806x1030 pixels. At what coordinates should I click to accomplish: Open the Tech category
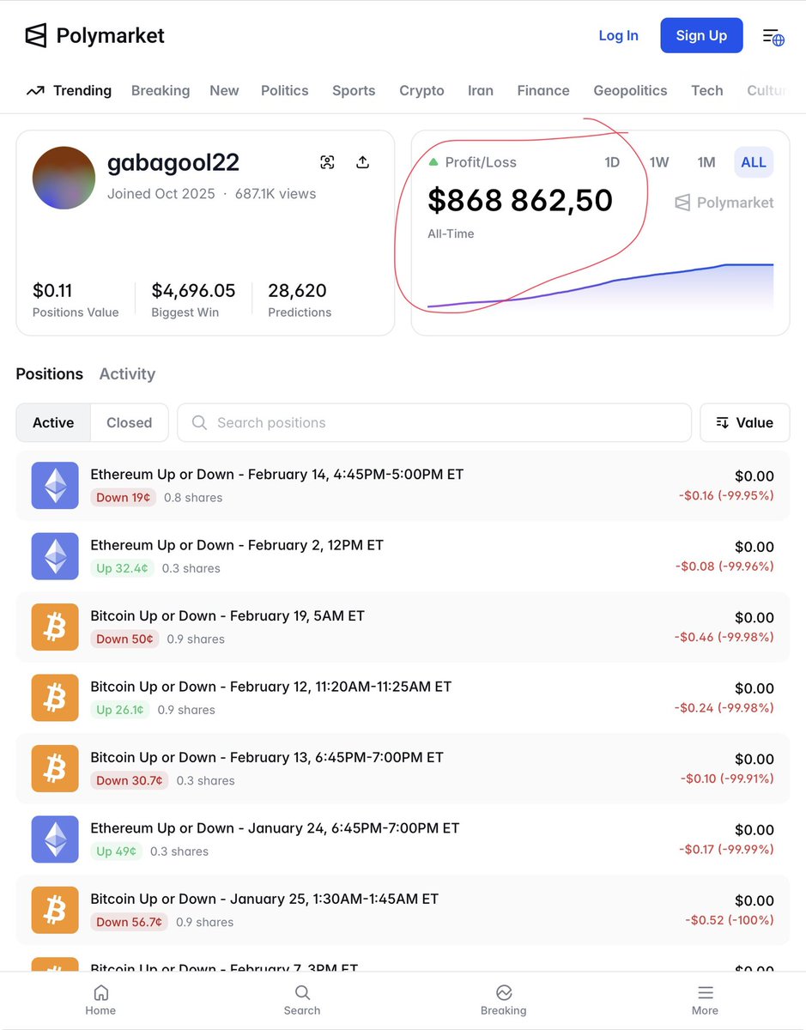(707, 91)
